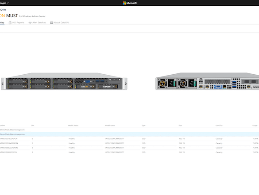Click the Alert Services icon
This screenshot has height=195, width=259.
coord(30,23)
